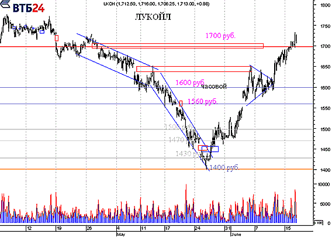Viewport: 332px width, 237px height.
Task: Click date label 4 on time axis
Action: pyautogui.click(x=118, y=229)
